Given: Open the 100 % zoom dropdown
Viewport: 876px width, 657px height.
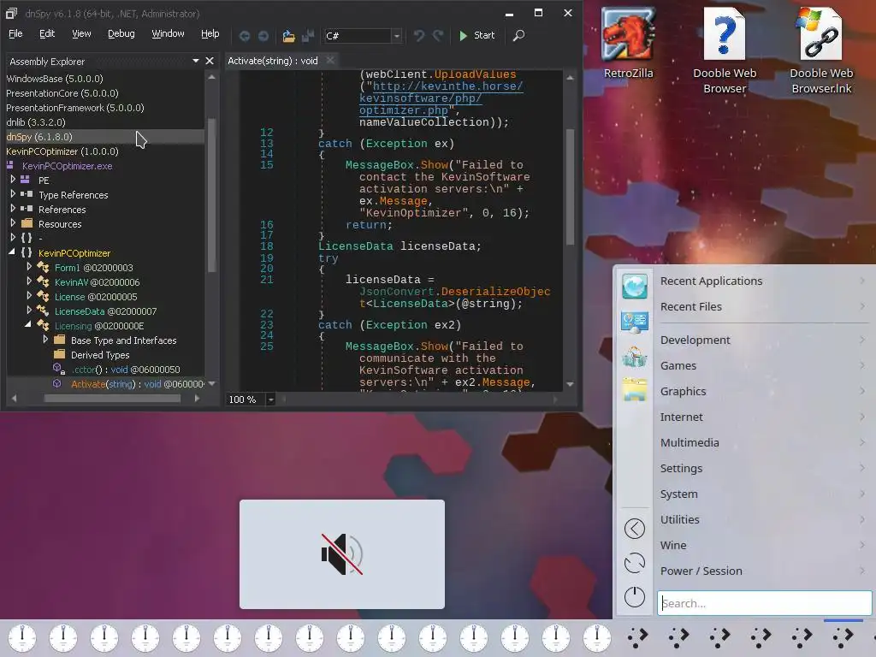Looking at the screenshot, I should coord(270,400).
